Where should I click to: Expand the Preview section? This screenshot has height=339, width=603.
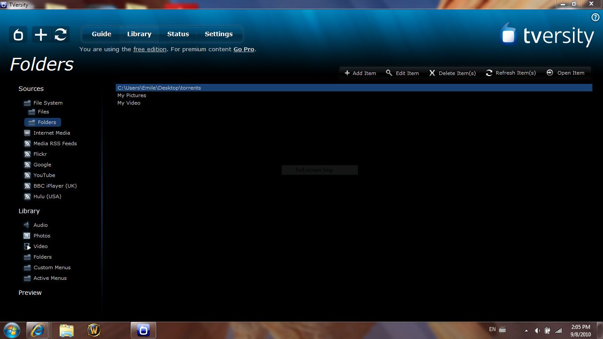coord(30,293)
